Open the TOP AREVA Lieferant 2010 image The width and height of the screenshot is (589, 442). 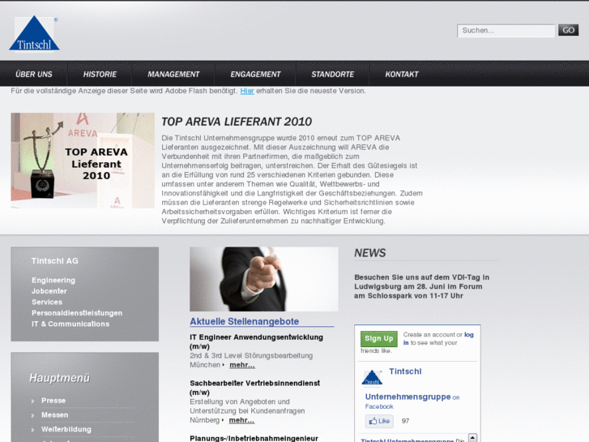click(x=83, y=161)
